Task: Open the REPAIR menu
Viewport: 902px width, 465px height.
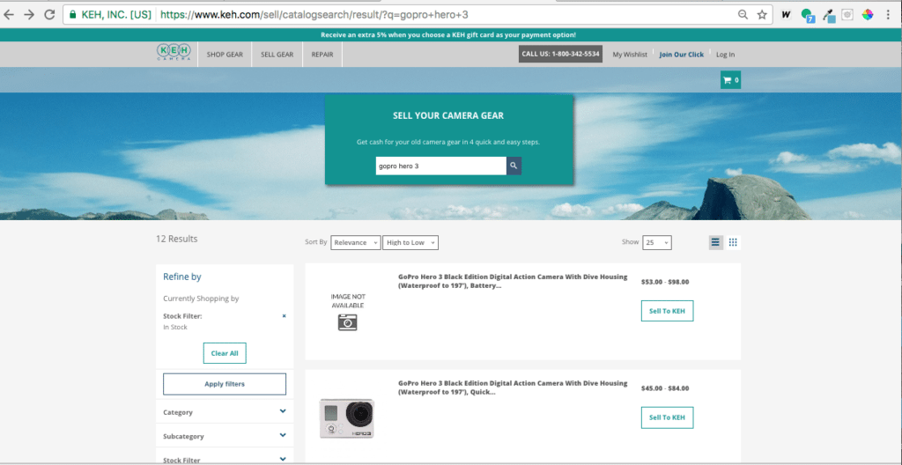Action: click(322, 55)
